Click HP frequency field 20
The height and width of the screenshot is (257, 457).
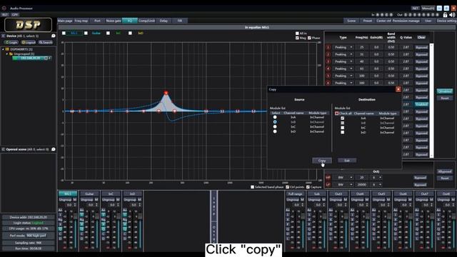point(362,178)
